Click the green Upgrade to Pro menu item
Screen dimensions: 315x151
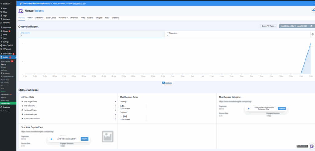coord(8,103)
